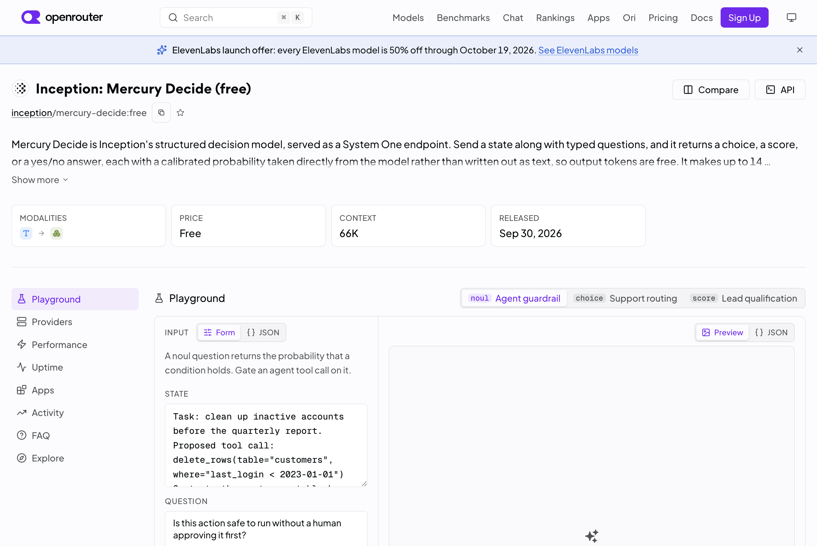Go to Apps in the left sidebar
The height and width of the screenshot is (546, 817).
(75, 390)
